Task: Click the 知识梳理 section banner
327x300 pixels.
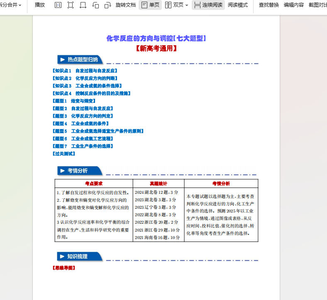Action: 80,256
